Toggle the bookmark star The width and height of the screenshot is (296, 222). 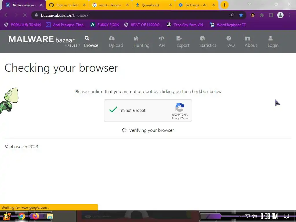coord(241,15)
